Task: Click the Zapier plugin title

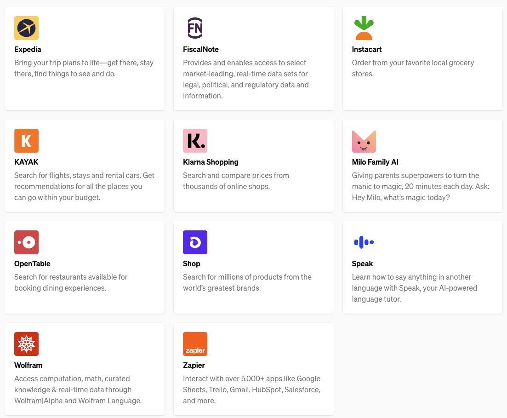Action: click(194, 366)
